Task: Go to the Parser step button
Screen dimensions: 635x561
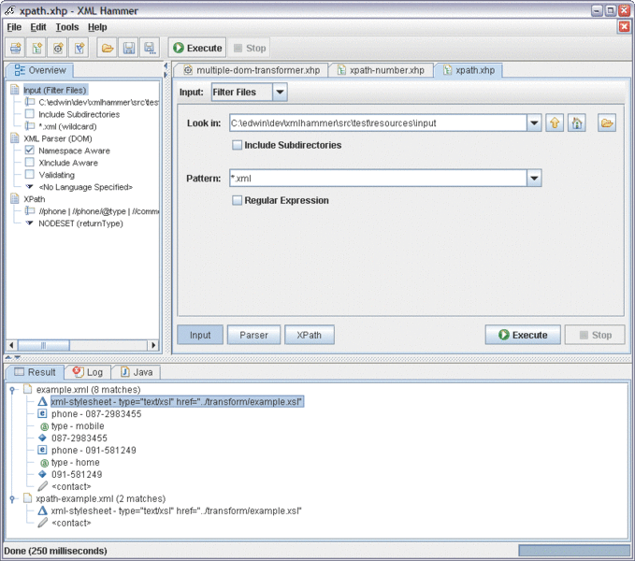Action: pos(253,335)
